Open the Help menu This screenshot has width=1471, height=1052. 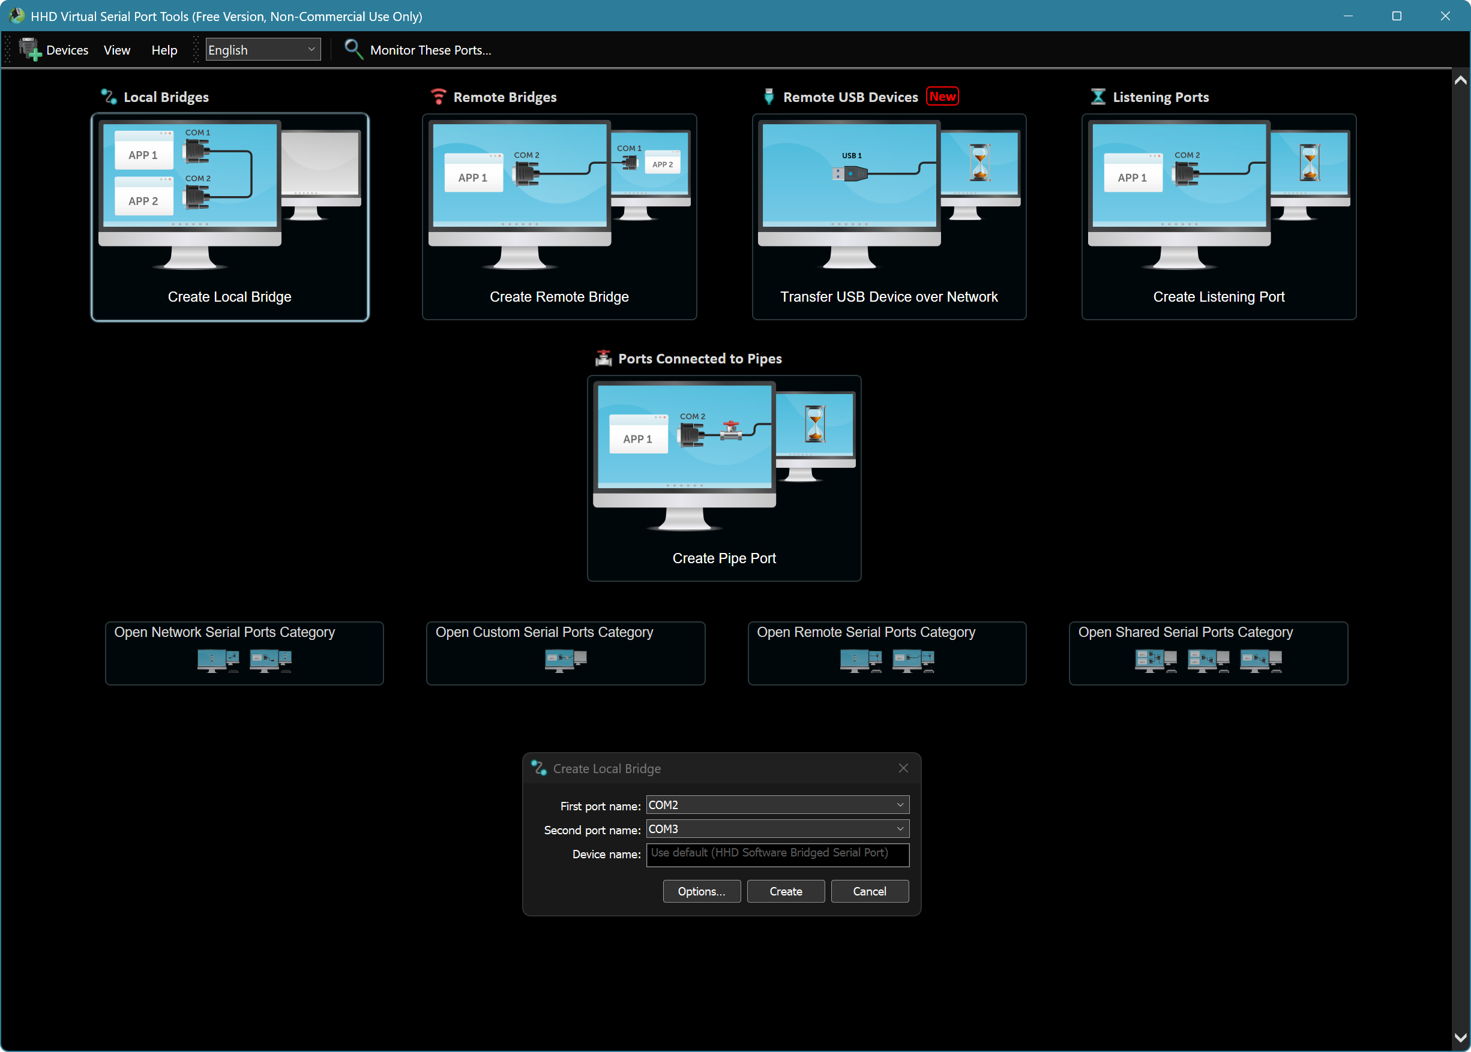(x=164, y=50)
